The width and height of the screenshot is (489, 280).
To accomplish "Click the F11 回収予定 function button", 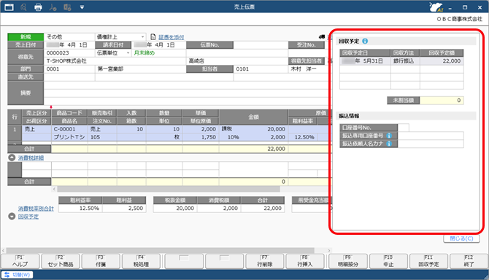I will pyautogui.click(x=428, y=261).
